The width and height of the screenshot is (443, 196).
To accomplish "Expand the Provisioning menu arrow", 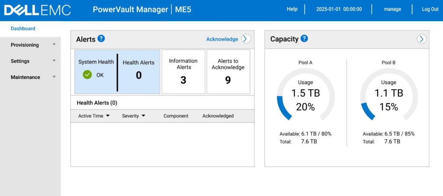I will coord(54,44).
